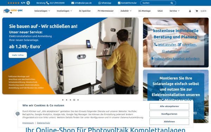This screenshot has height=132, width=211.
Task: Click the 4,74 rating value
Action: [23, 3]
